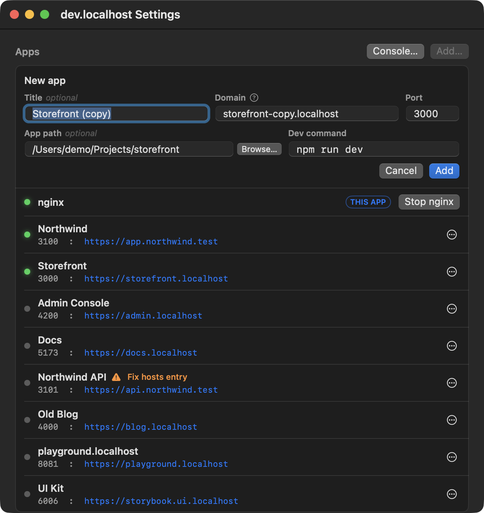Click the Domain field with storefront-copy.localhost

click(x=307, y=114)
